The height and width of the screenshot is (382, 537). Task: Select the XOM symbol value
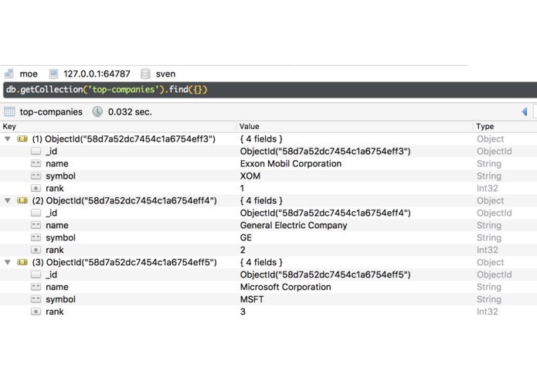pyautogui.click(x=250, y=176)
